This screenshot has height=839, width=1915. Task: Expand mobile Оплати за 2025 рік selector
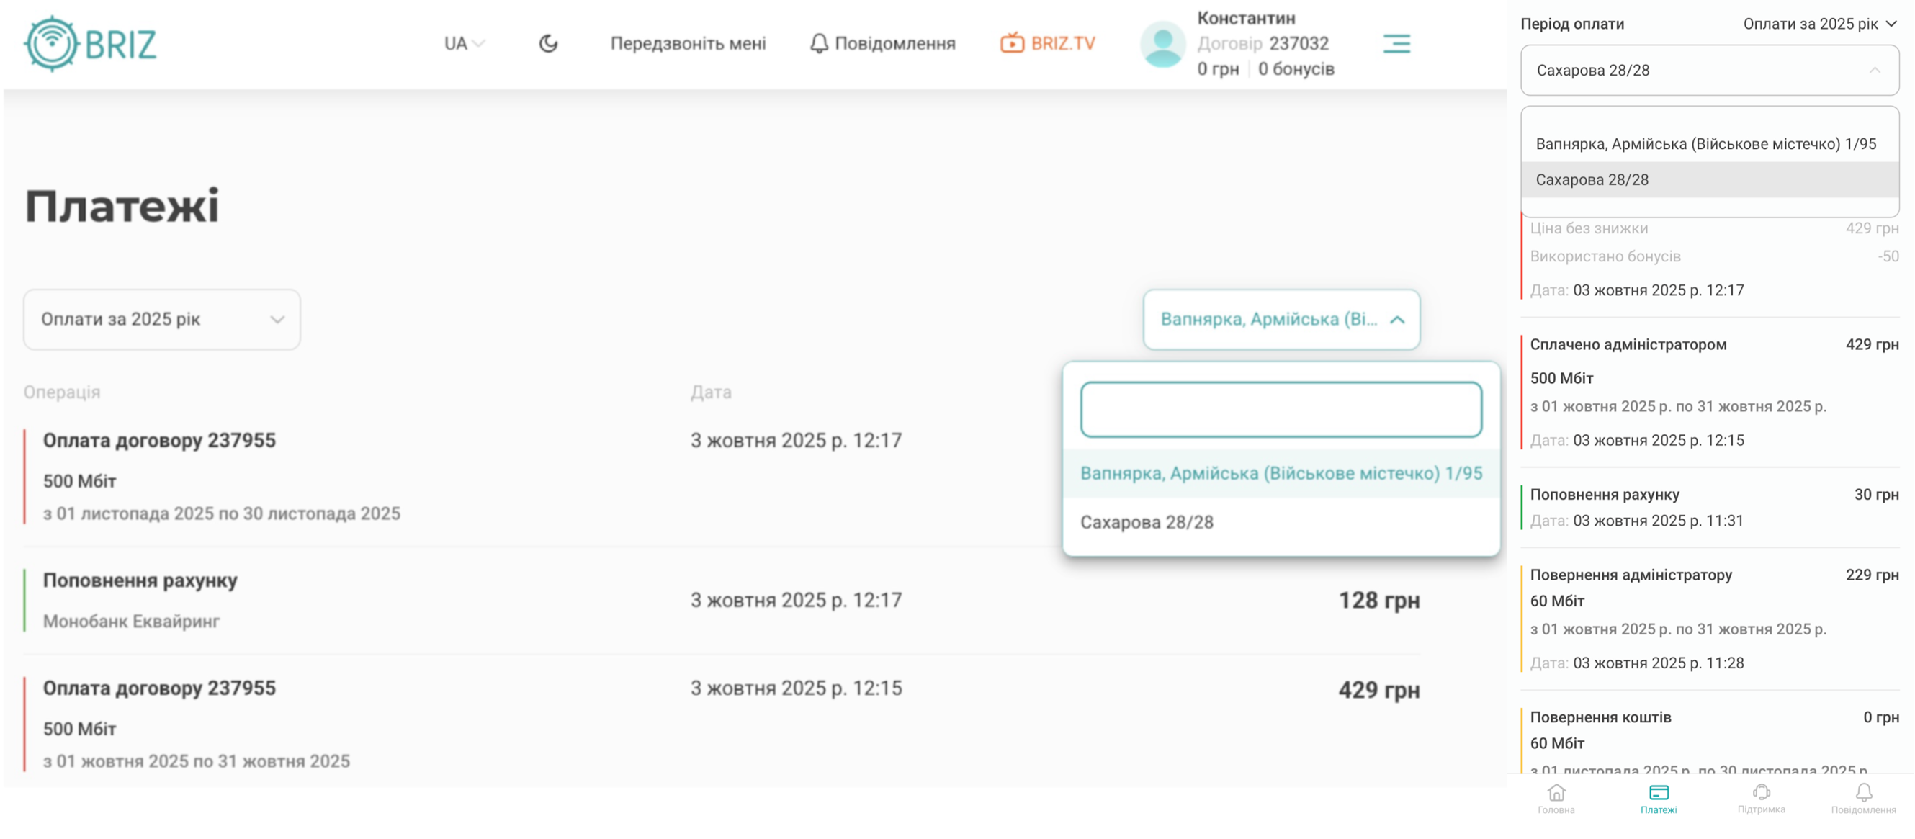(x=1818, y=24)
